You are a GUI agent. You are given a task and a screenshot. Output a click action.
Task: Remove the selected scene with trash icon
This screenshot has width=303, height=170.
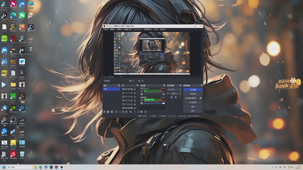click(x=108, y=112)
